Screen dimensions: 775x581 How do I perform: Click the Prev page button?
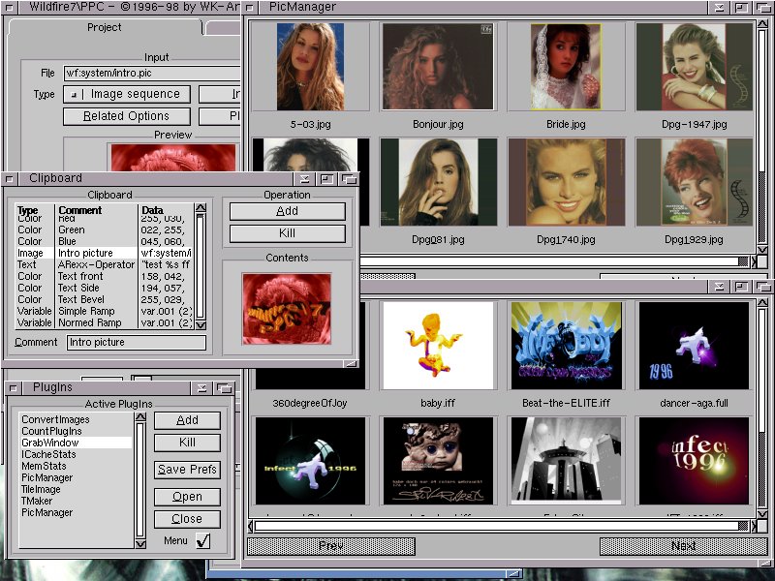(330, 546)
